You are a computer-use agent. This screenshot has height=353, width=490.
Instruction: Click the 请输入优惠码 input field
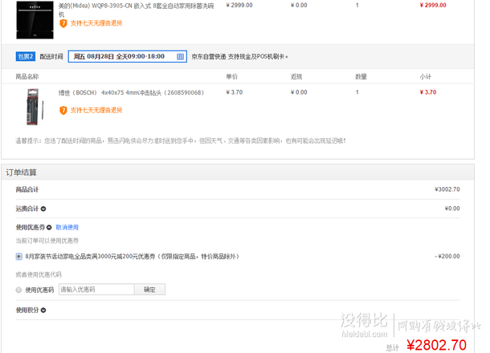pos(96,290)
